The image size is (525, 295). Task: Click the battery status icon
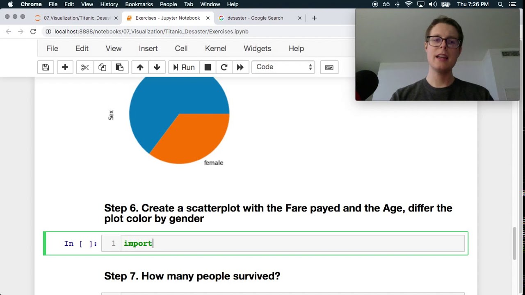click(446, 4)
